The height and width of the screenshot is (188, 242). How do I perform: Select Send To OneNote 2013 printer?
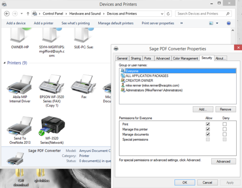20,130
